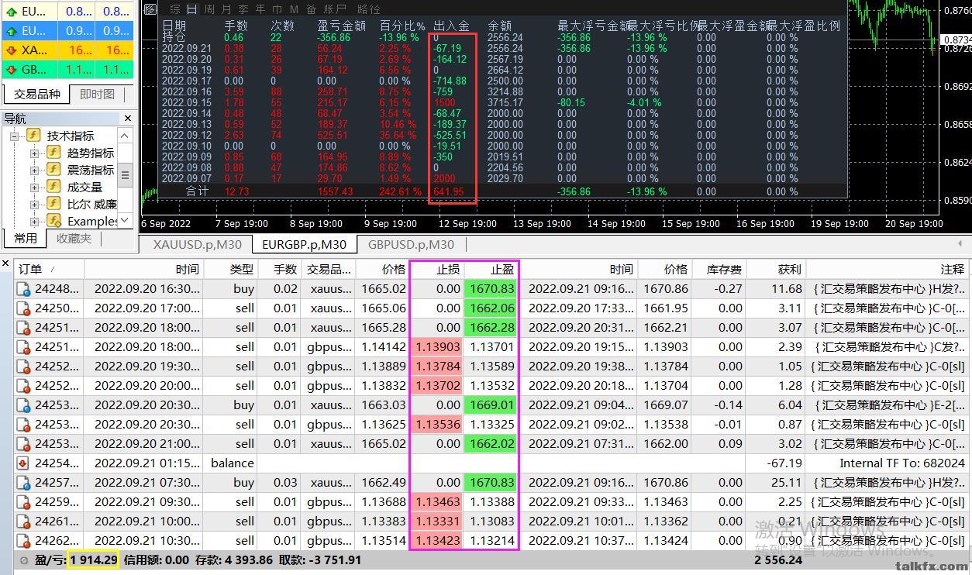The height and width of the screenshot is (575, 972).
Task: Click the 比尔 威廉 indicator icon
Action: 53,204
